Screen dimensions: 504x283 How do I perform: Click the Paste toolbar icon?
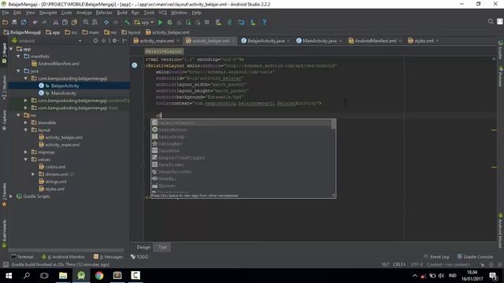[74, 22]
